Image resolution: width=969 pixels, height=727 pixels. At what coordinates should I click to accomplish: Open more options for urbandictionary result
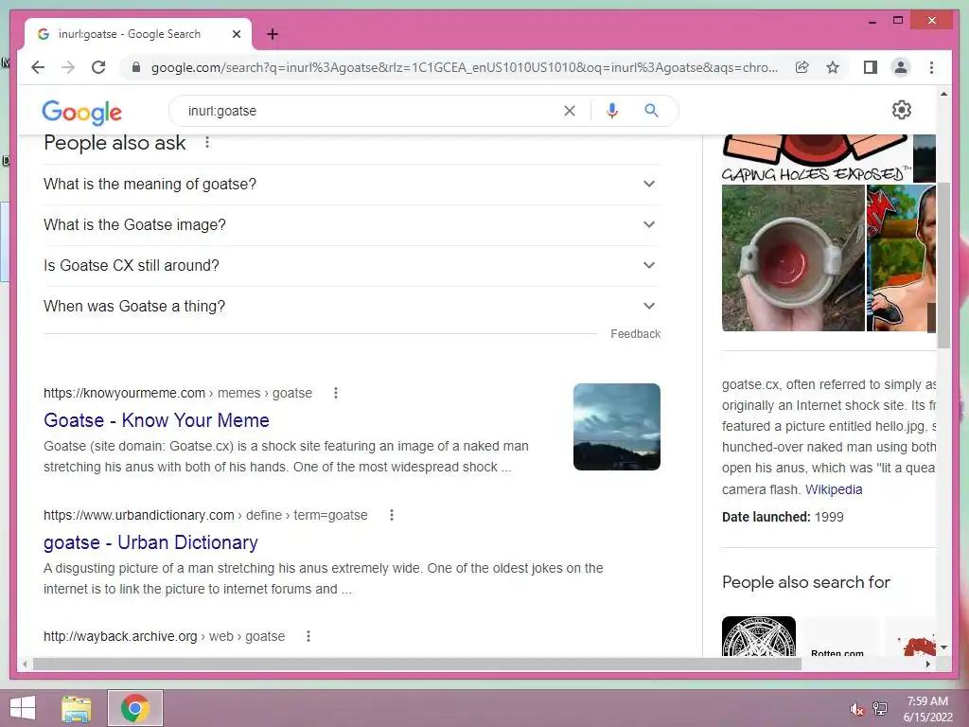[391, 515]
